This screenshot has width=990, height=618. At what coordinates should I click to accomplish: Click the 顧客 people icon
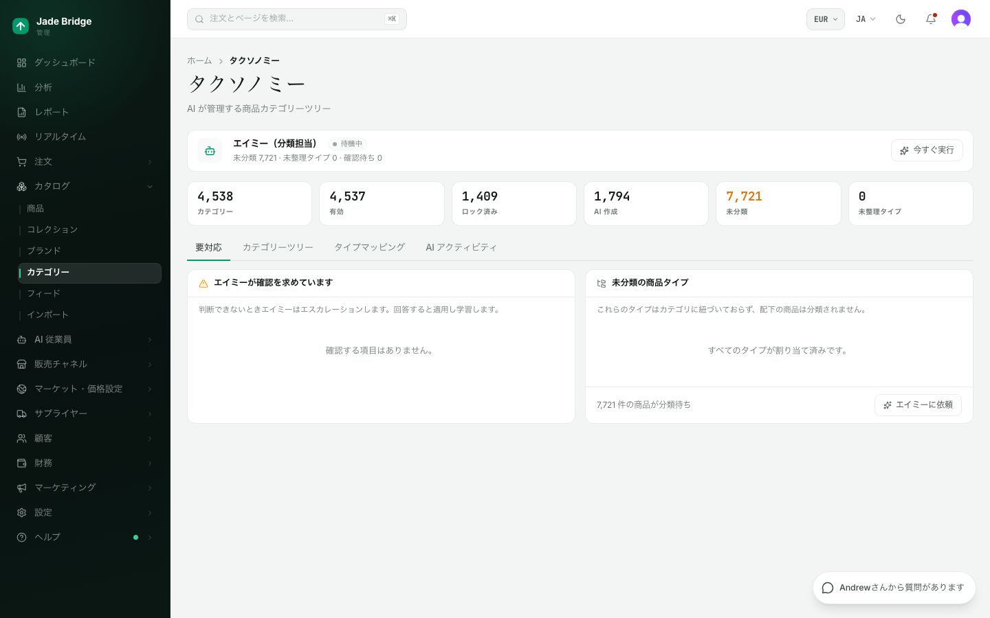[x=21, y=438]
